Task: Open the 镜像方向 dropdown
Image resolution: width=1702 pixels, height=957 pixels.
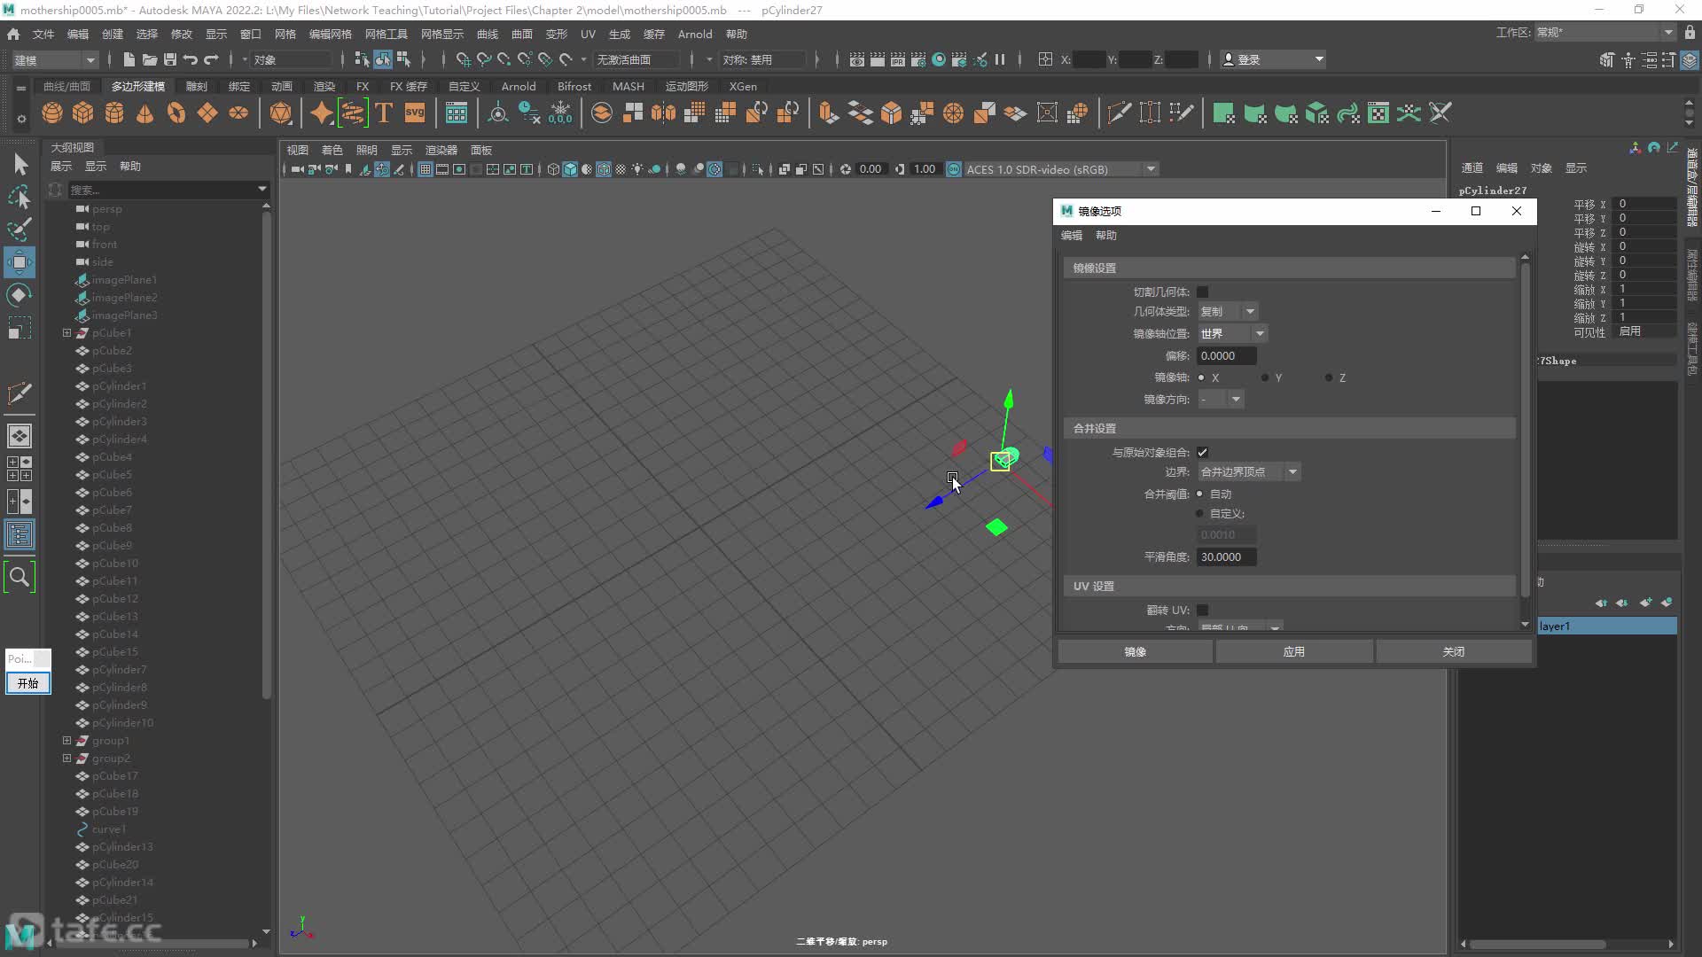Action: [x=1221, y=400]
